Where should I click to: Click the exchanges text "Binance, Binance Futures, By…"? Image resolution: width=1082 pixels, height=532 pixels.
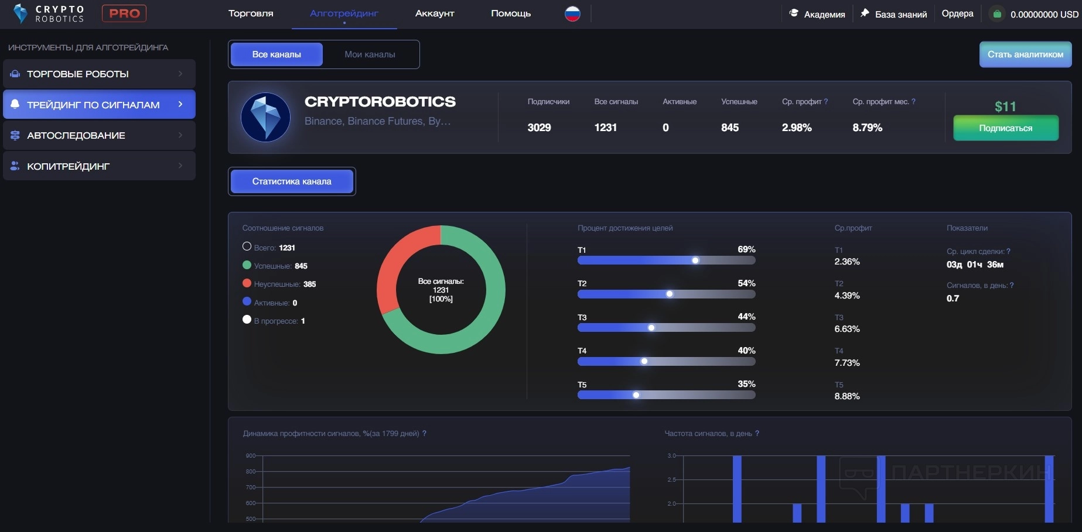[378, 121]
